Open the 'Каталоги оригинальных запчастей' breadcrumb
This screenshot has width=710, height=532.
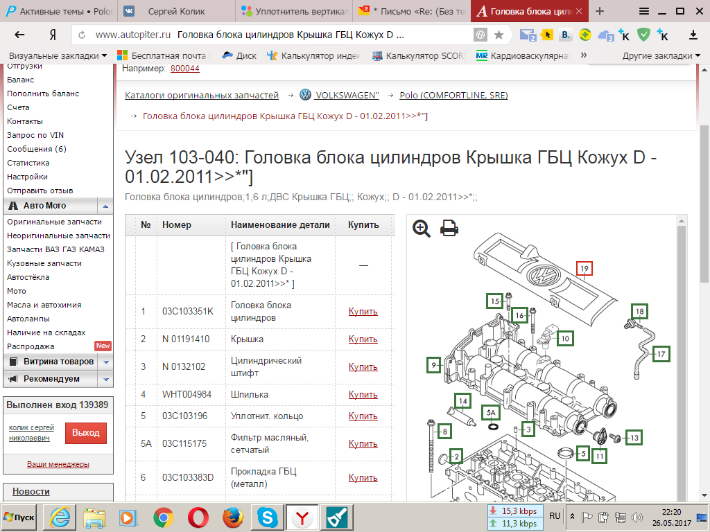202,95
